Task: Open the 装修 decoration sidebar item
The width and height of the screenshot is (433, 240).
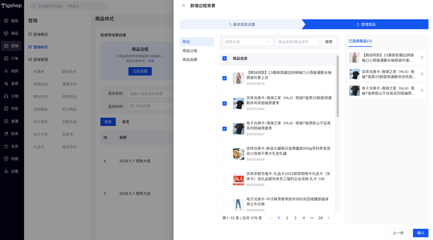Action: click(x=12, y=83)
